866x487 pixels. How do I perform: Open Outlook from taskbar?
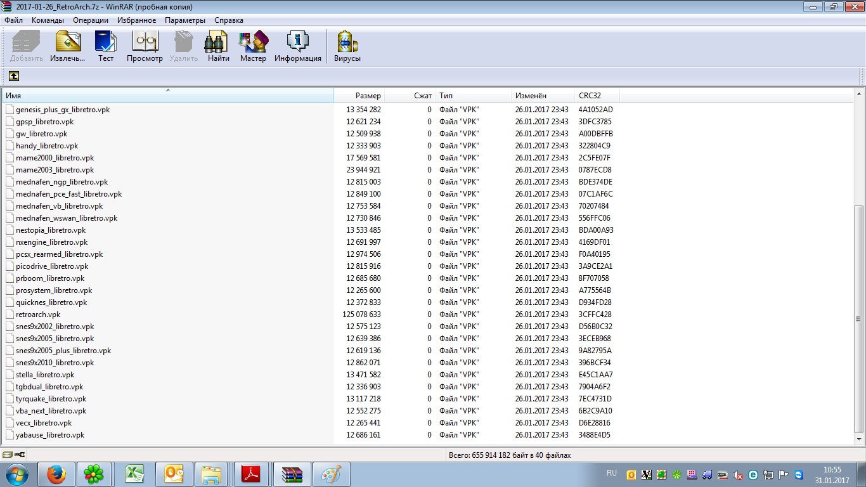pos(173,474)
